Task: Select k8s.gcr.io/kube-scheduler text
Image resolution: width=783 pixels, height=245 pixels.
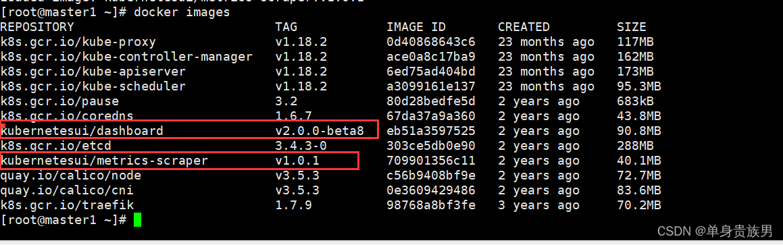Action: [x=93, y=87]
